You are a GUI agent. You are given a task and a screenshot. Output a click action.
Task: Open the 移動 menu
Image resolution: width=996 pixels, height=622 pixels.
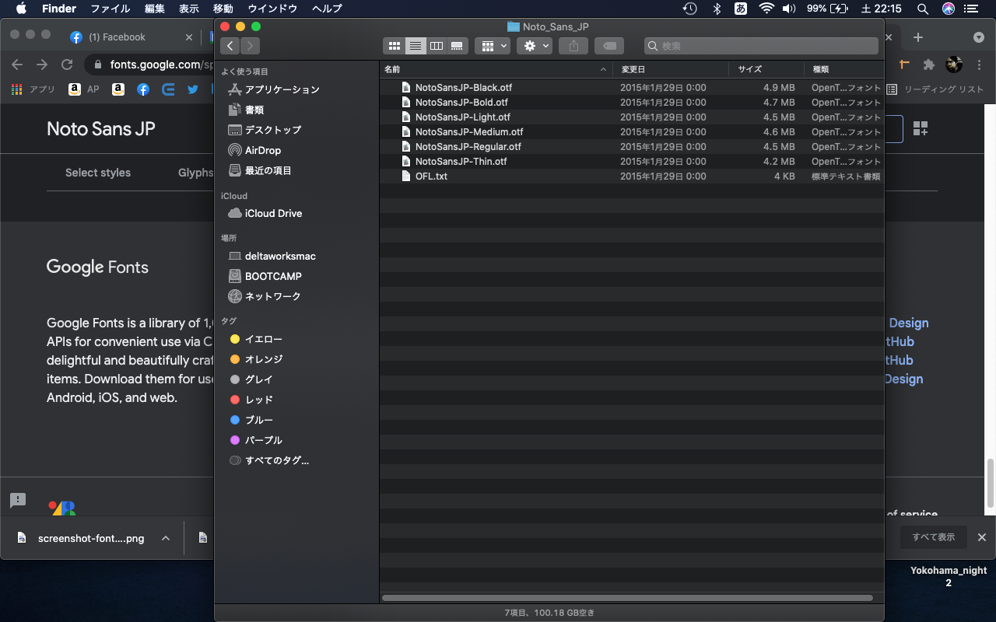tap(223, 9)
